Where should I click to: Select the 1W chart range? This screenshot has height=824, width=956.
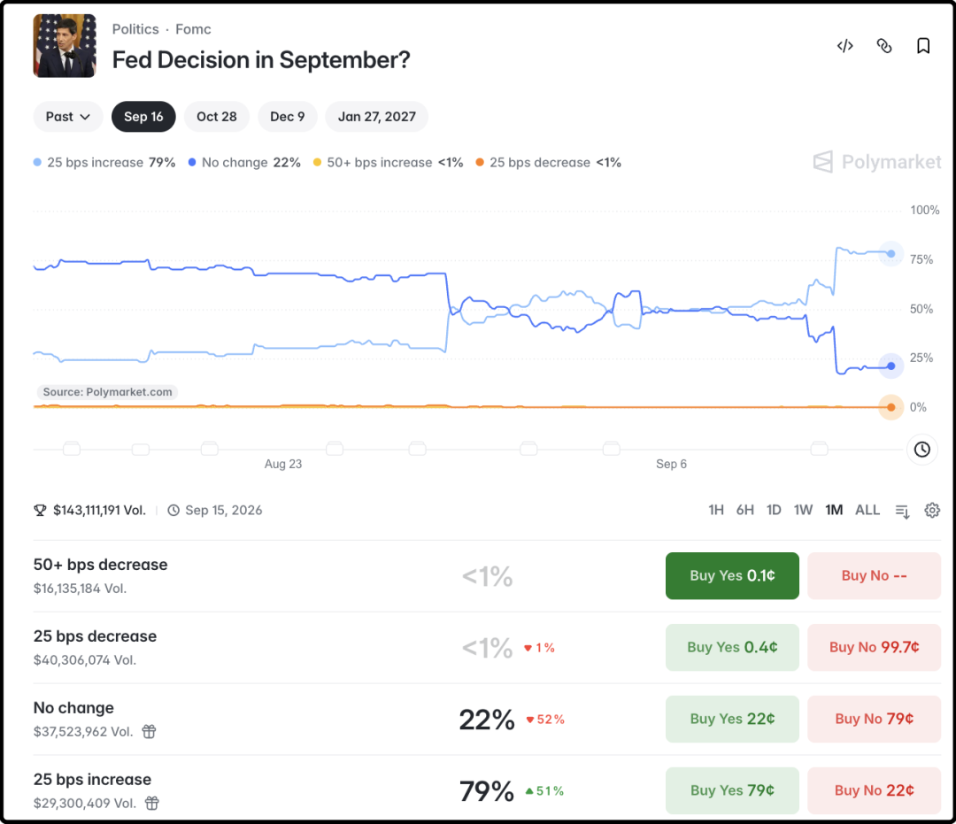point(803,510)
